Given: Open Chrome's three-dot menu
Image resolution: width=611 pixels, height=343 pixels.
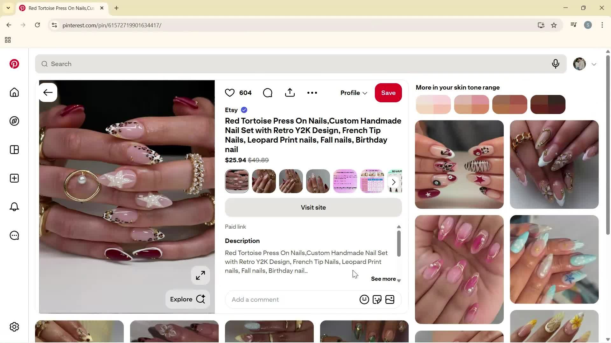Looking at the screenshot, I should coord(602,25).
